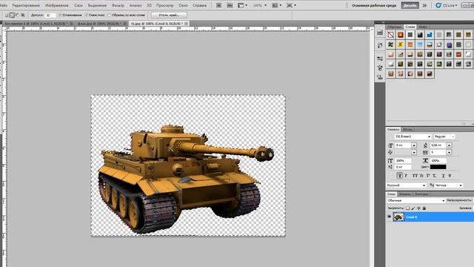474x267 pixels.
Task: Switch to the Абзац tab
Action: point(407,129)
